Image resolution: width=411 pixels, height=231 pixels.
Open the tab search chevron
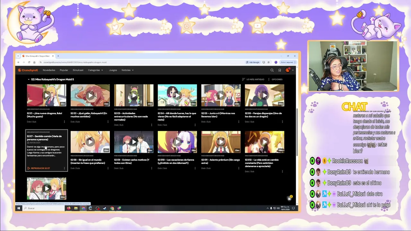point(18,56)
